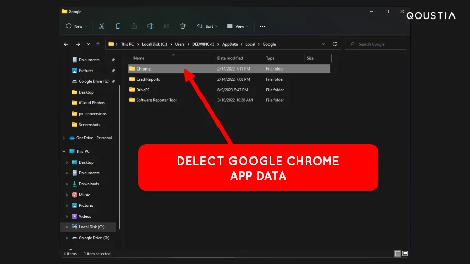Open address bar history dropdown

(x=324, y=44)
